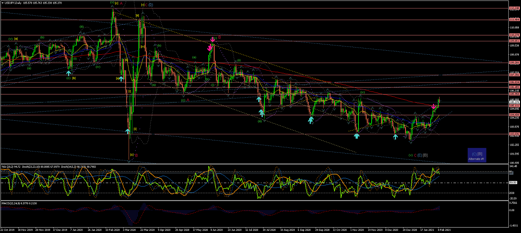Select the pink arrow marker near the January 2021 breakout
521x233 pixels.
pyautogui.click(x=434, y=106)
